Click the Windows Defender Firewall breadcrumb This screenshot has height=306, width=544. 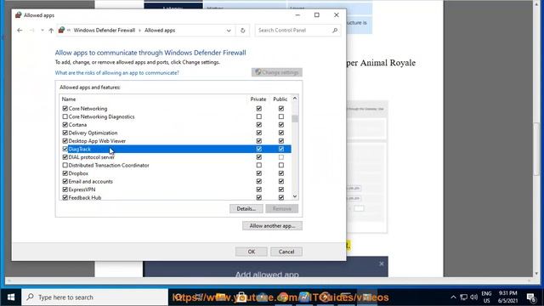point(104,31)
